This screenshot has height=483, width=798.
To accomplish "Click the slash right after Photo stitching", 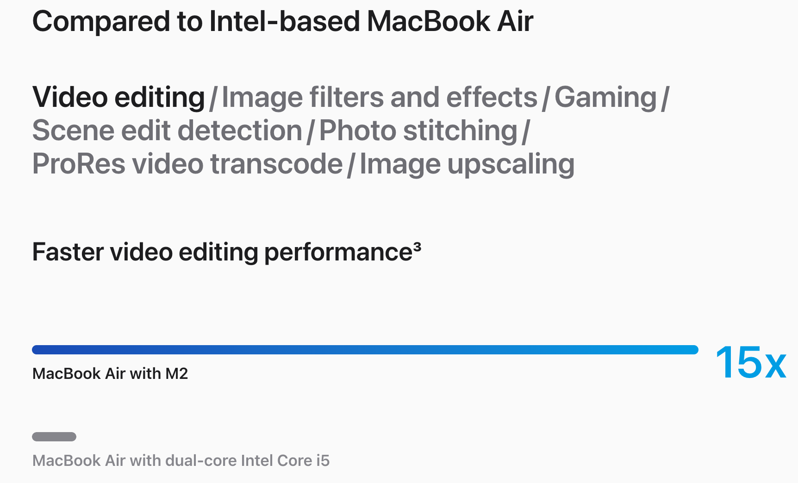I will tap(526, 132).
